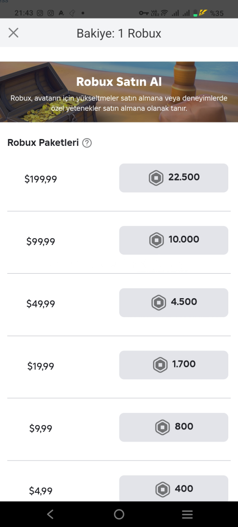The image size is (238, 527).
Task: Click the Bakiye: 1 Robux header title
Action: (x=119, y=33)
